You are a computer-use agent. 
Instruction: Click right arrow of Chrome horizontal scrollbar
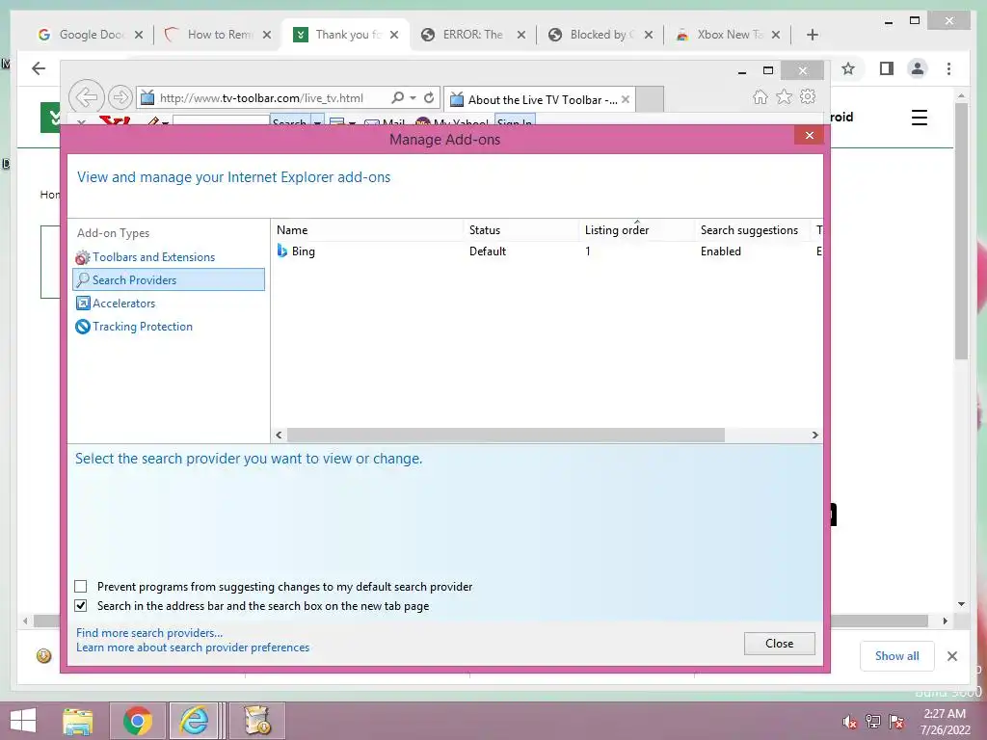[x=945, y=621]
